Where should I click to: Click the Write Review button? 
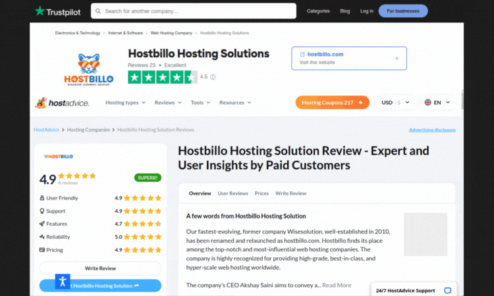click(100, 268)
